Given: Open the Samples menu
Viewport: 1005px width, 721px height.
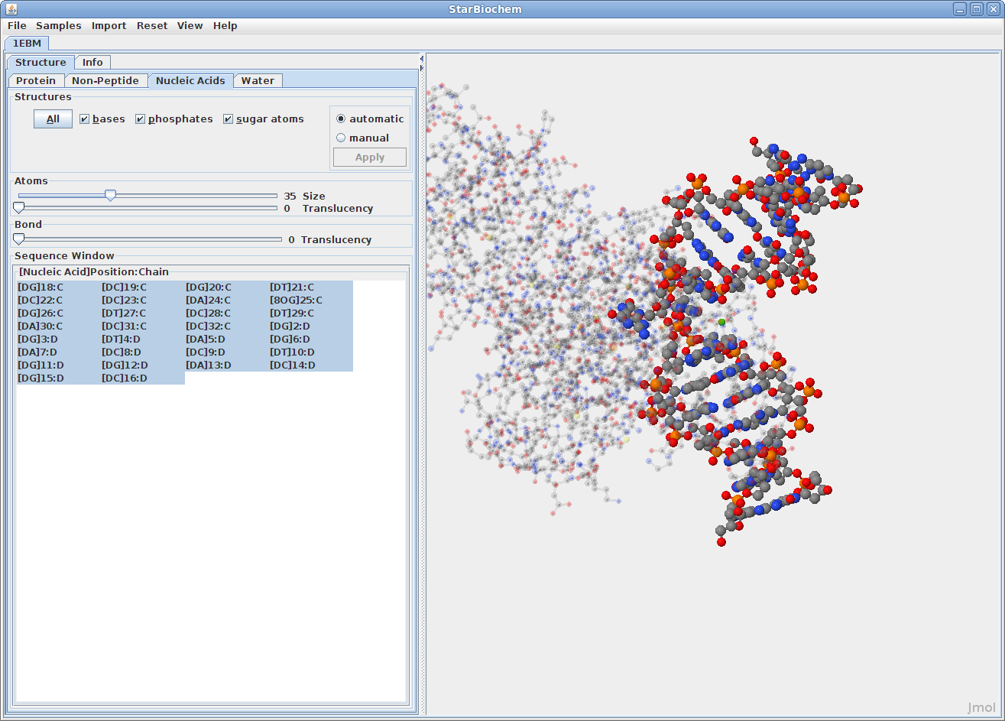Looking at the screenshot, I should click(59, 25).
